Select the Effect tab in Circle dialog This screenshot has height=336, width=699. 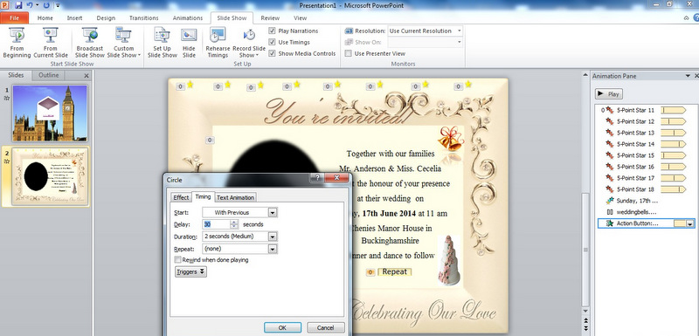tap(181, 197)
